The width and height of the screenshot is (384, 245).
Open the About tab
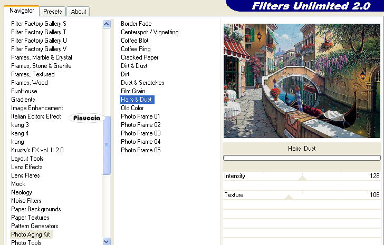coord(79,12)
